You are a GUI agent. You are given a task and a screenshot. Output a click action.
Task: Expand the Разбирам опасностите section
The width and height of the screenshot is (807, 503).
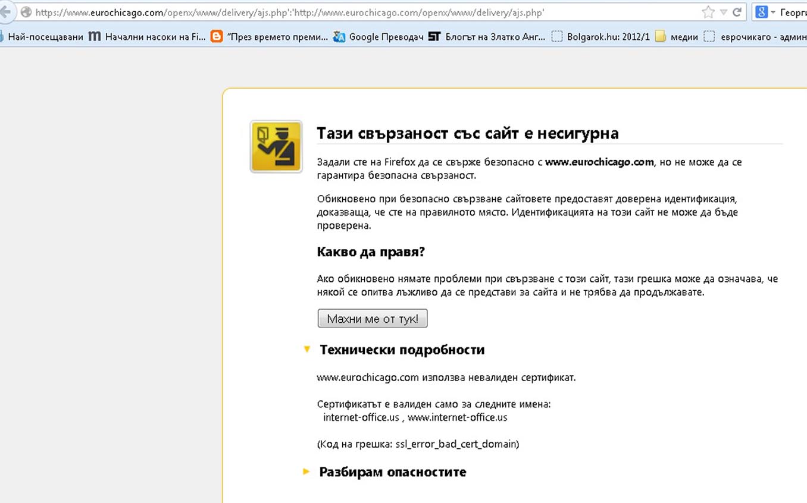coord(307,472)
